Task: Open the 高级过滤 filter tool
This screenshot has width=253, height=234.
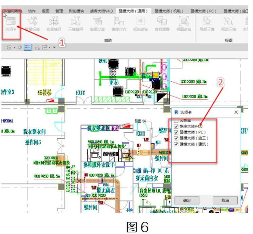Action: coord(97,24)
